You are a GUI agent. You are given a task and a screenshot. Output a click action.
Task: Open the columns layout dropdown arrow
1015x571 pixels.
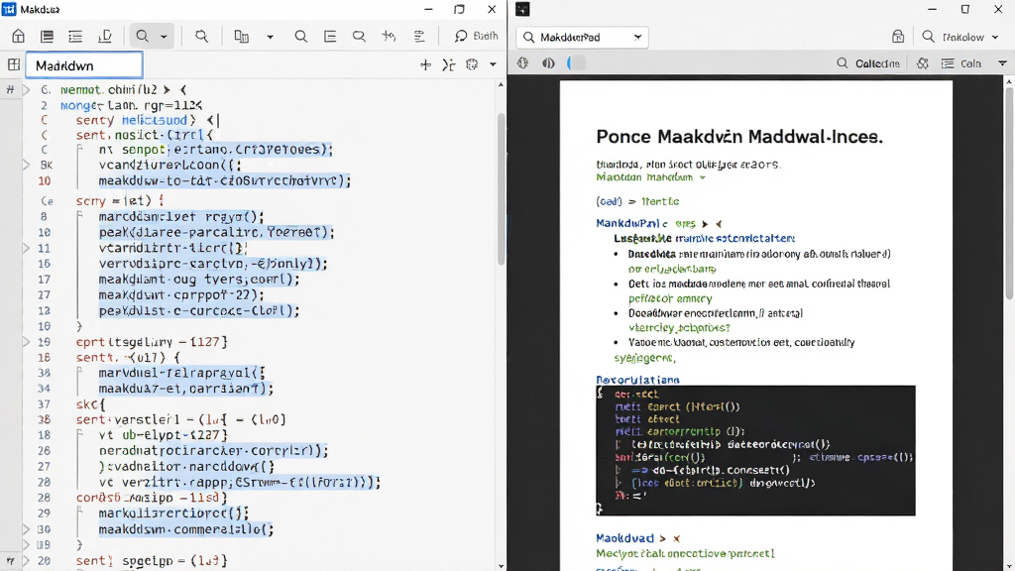[x=270, y=37]
